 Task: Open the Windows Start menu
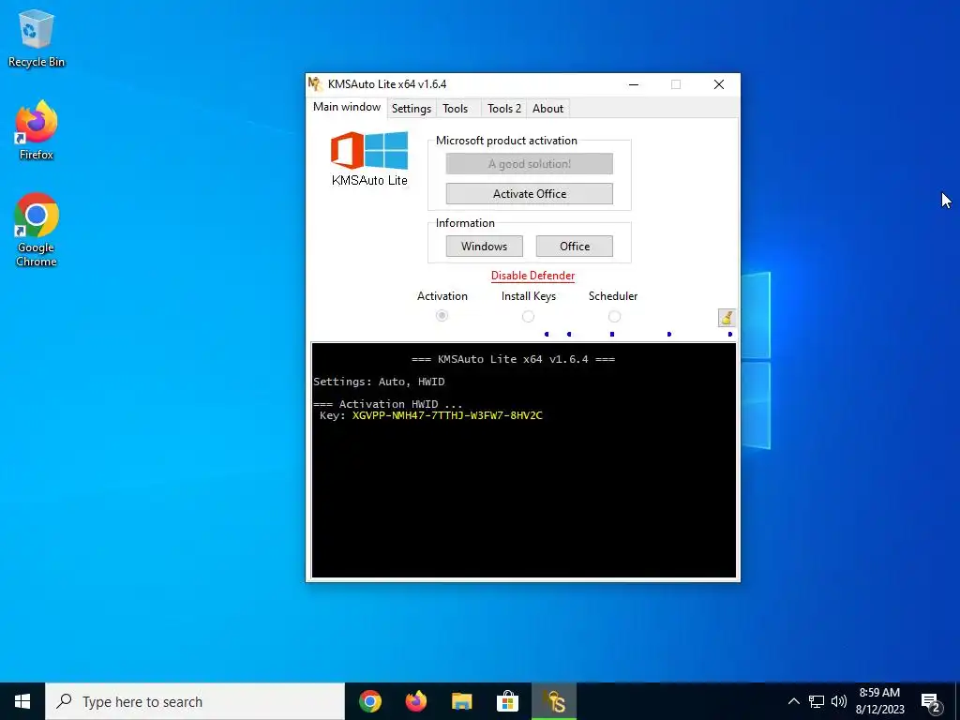pos(22,701)
